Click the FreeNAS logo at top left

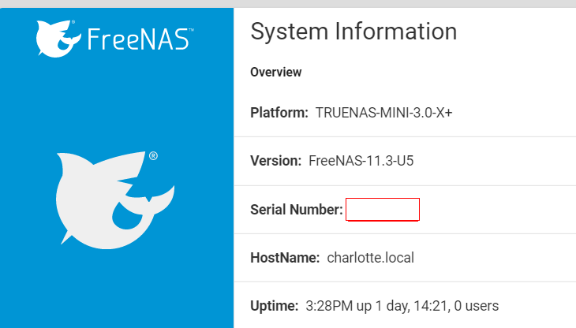pyautogui.click(x=115, y=39)
